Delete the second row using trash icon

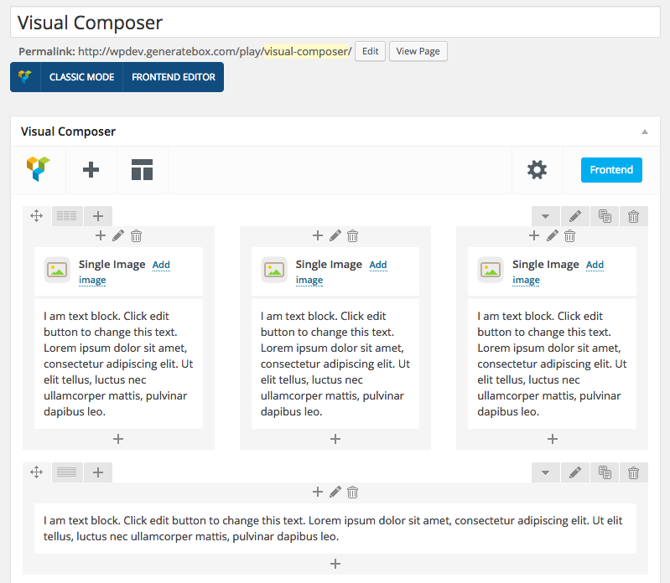point(633,472)
